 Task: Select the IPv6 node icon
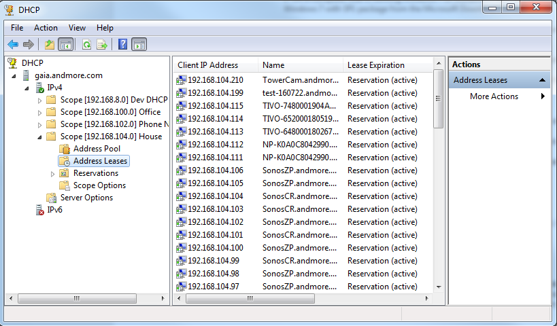pos(41,211)
